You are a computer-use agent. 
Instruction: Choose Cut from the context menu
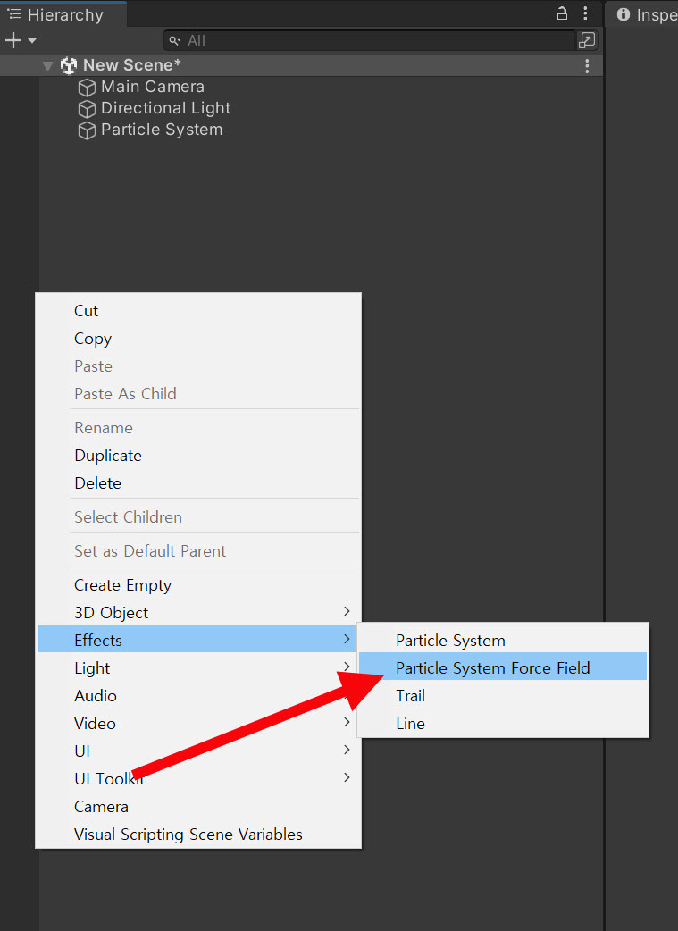[x=199, y=311]
